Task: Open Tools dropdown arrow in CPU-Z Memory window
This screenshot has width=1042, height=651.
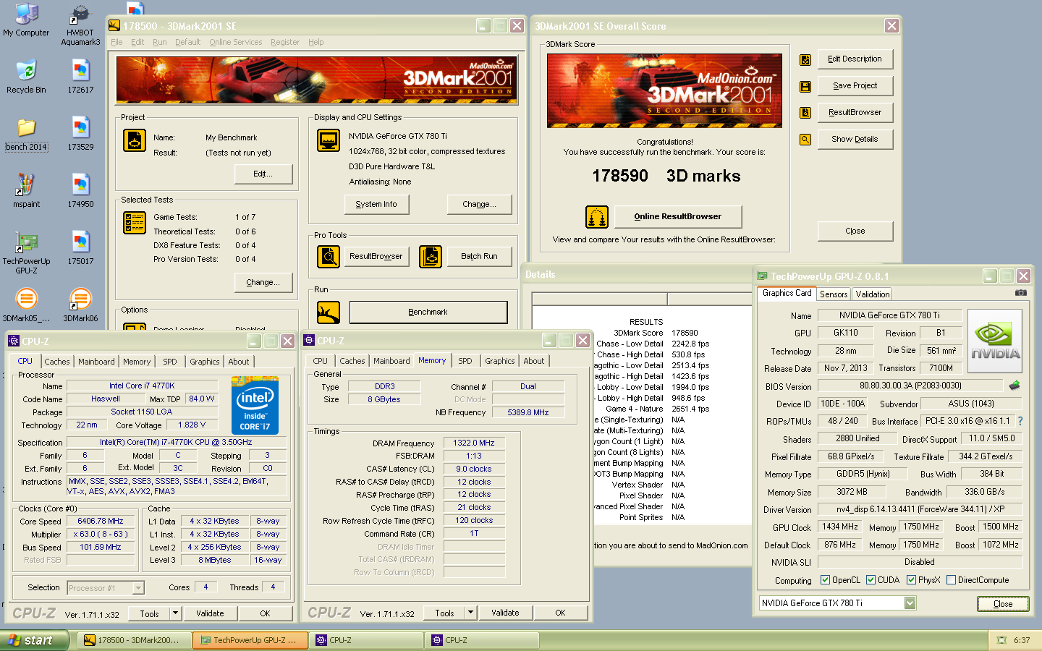Action: point(470,613)
